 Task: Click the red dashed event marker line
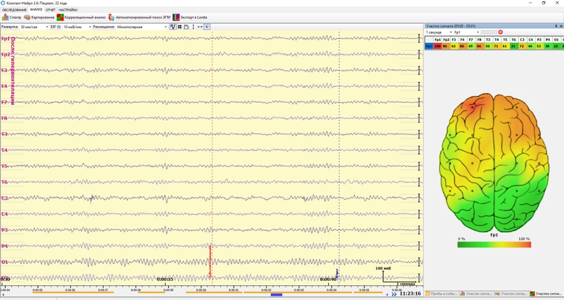pos(212,141)
